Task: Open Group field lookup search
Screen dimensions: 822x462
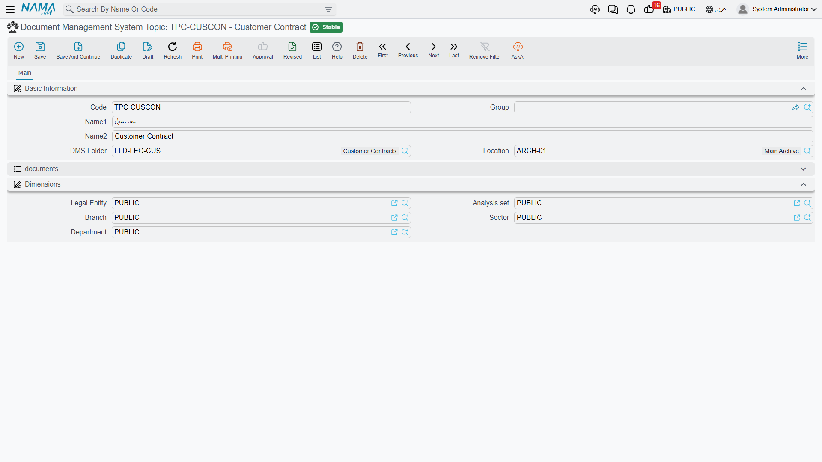Action: click(x=807, y=107)
